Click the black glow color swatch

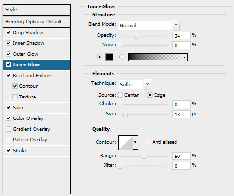[x=109, y=57]
